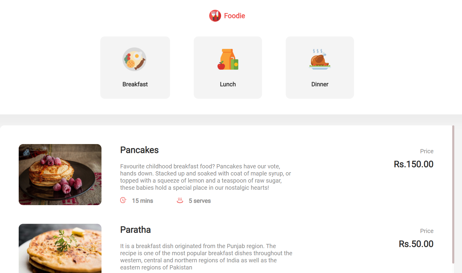Click the Foodie fork and knife logo
462x273 pixels.
pyautogui.click(x=215, y=16)
